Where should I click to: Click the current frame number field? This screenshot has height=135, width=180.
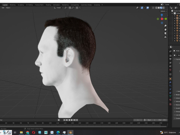(138, 120)
